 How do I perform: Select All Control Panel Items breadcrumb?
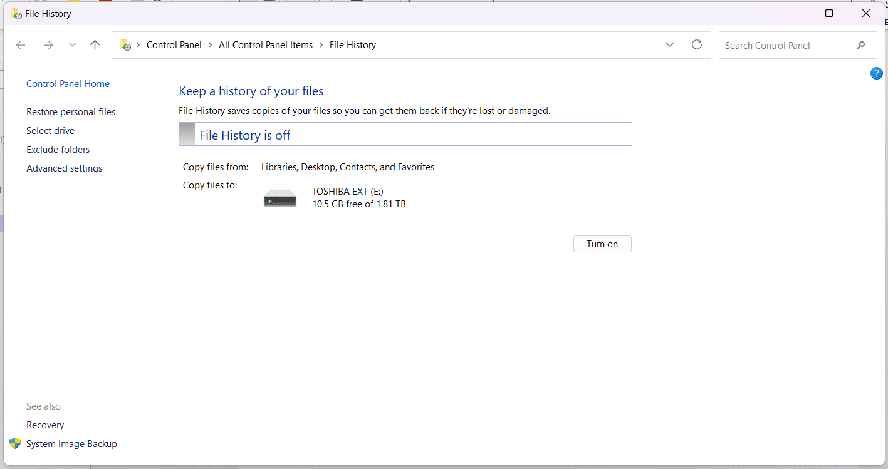point(266,45)
